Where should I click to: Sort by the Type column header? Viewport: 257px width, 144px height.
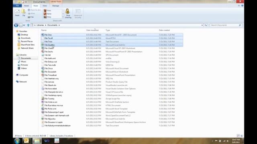(108, 30)
